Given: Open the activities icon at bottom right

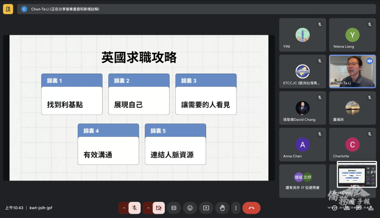Looking at the screenshot, I should (371, 208).
